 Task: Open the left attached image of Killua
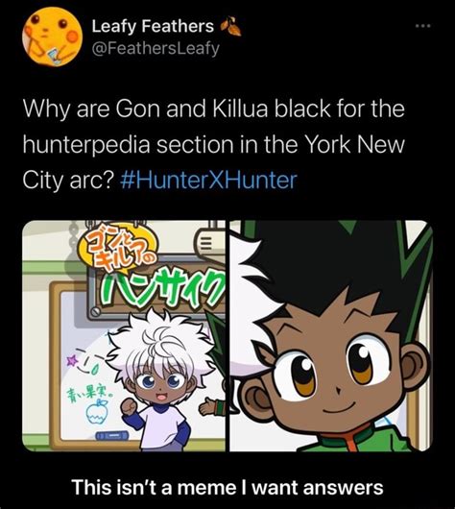124,336
